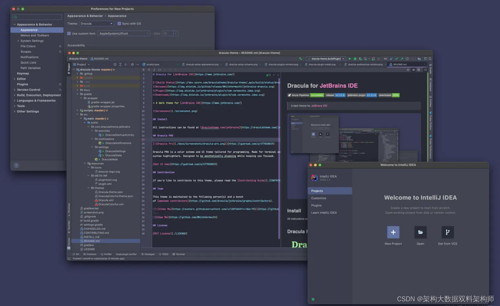
Task: Click Expand All icon in Project panel
Action: click(120, 65)
